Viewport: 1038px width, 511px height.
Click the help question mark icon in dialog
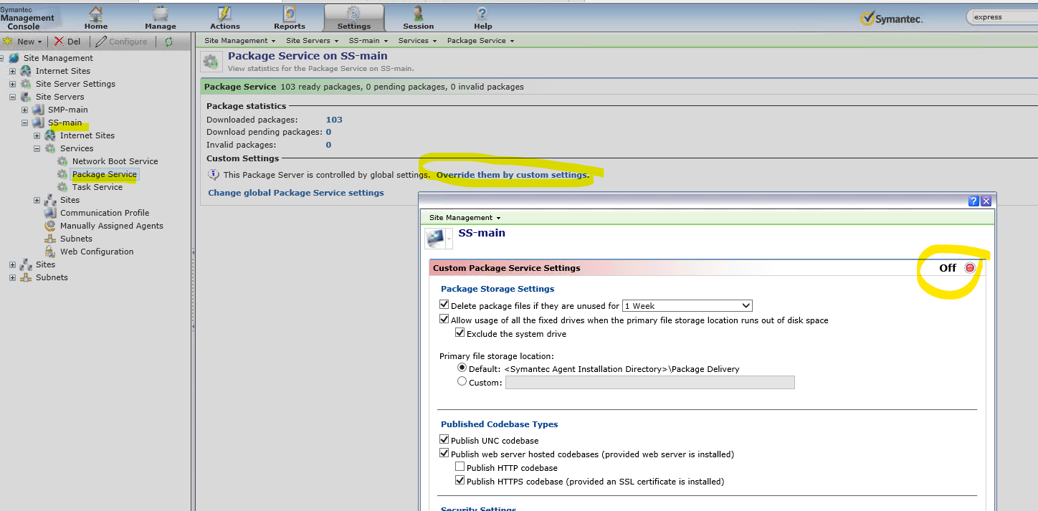tap(973, 201)
